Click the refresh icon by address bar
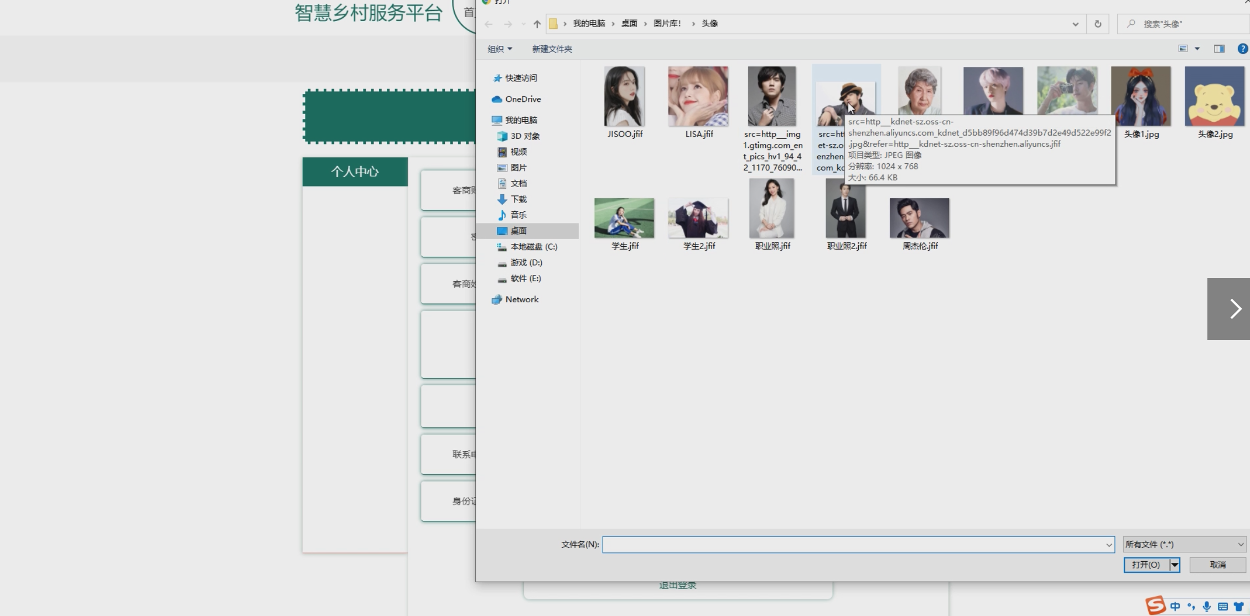 [1098, 24]
